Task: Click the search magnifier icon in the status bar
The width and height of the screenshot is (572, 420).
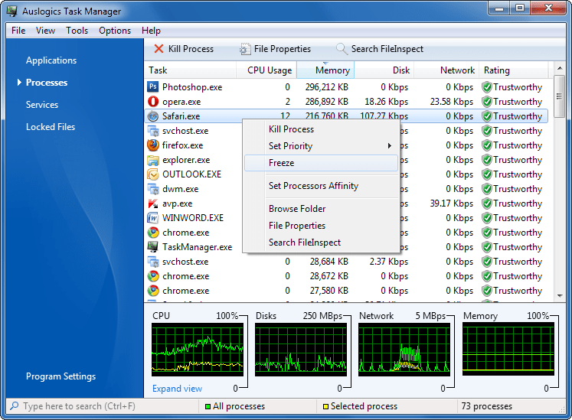Action: [15, 405]
